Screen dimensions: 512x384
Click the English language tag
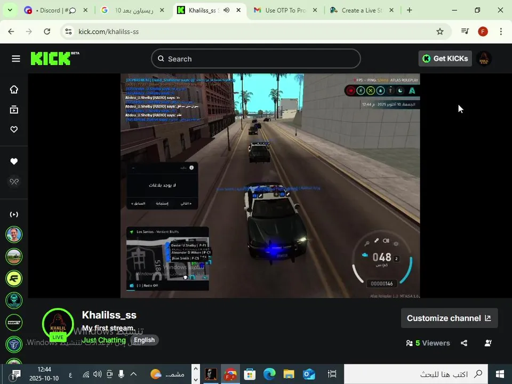coord(145,340)
